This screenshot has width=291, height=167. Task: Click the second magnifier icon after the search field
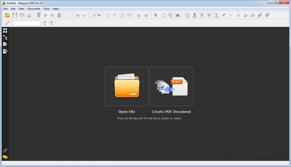[x=51, y=23]
